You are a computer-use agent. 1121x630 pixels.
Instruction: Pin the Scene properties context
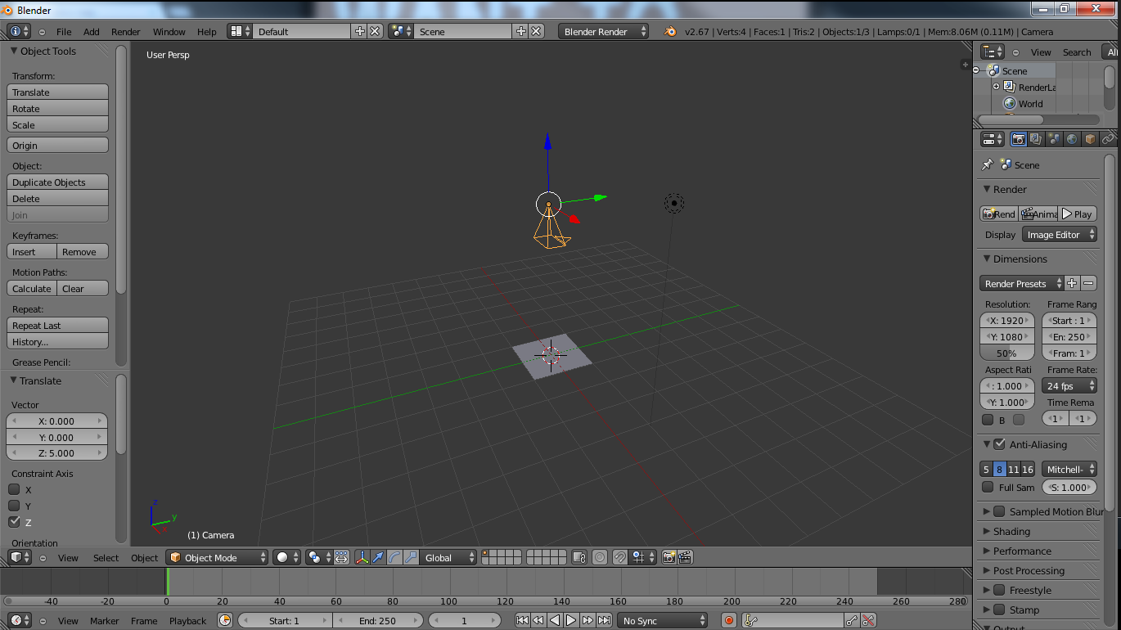pos(988,164)
